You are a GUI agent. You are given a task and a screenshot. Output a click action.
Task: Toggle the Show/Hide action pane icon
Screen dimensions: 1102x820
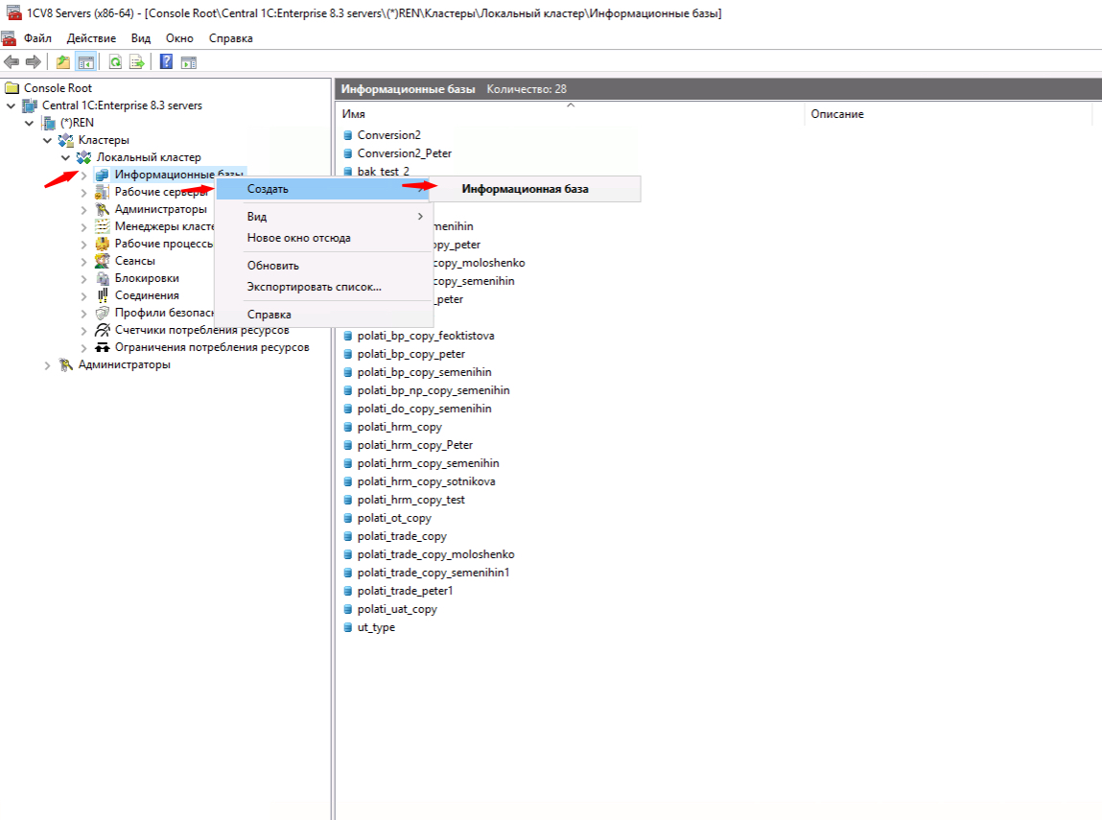(x=188, y=62)
